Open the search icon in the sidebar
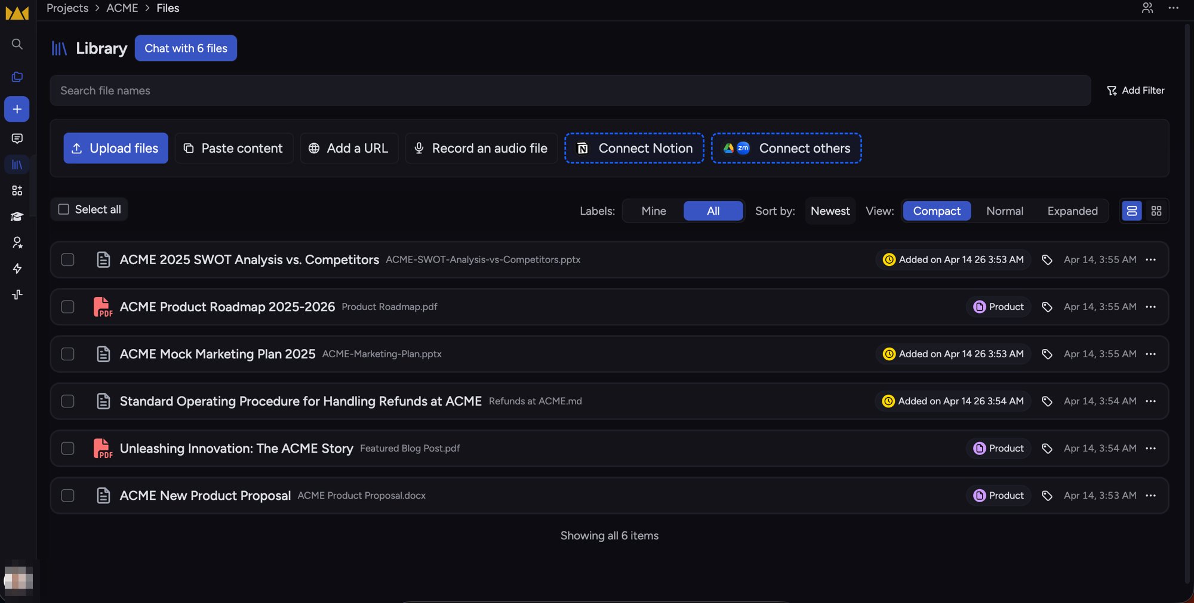 [17, 44]
